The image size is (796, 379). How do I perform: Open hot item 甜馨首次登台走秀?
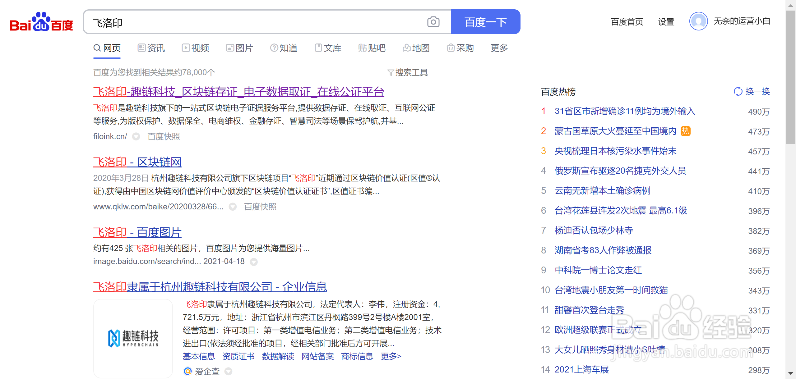coord(590,310)
